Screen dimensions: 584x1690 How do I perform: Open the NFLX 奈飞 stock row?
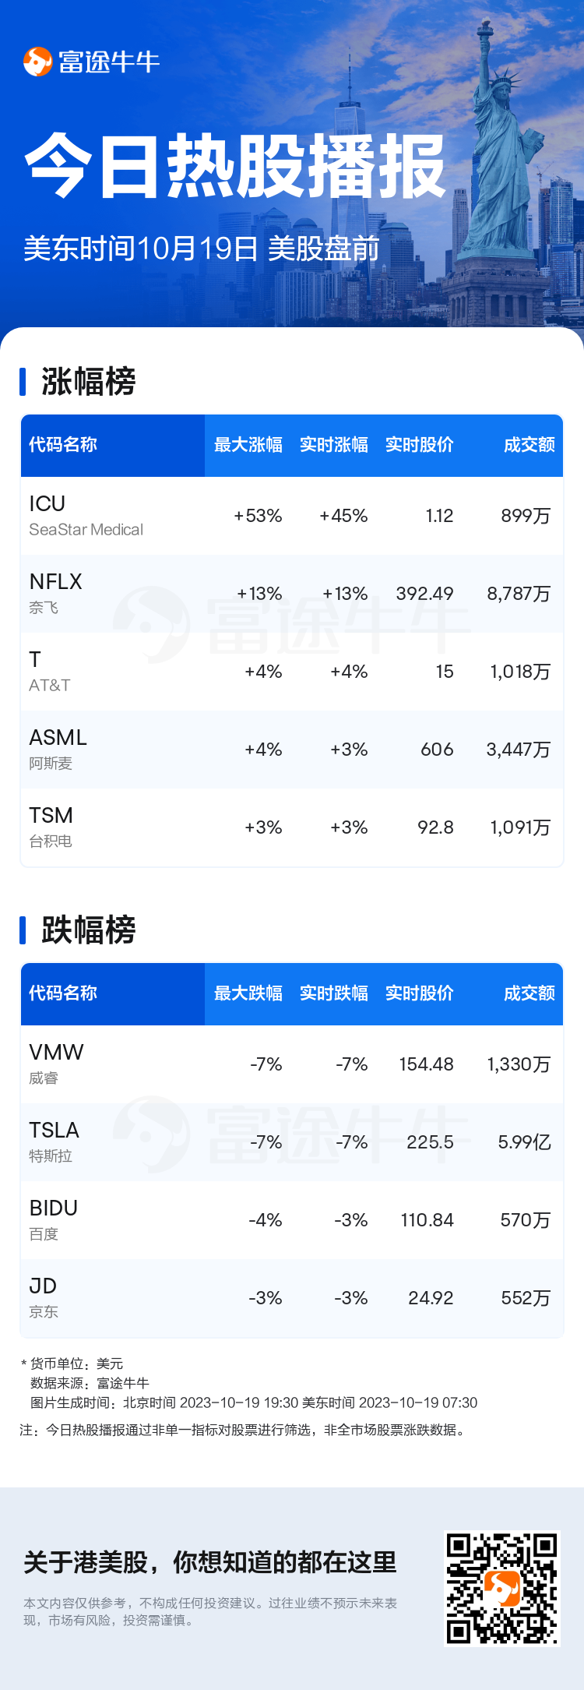point(292,594)
